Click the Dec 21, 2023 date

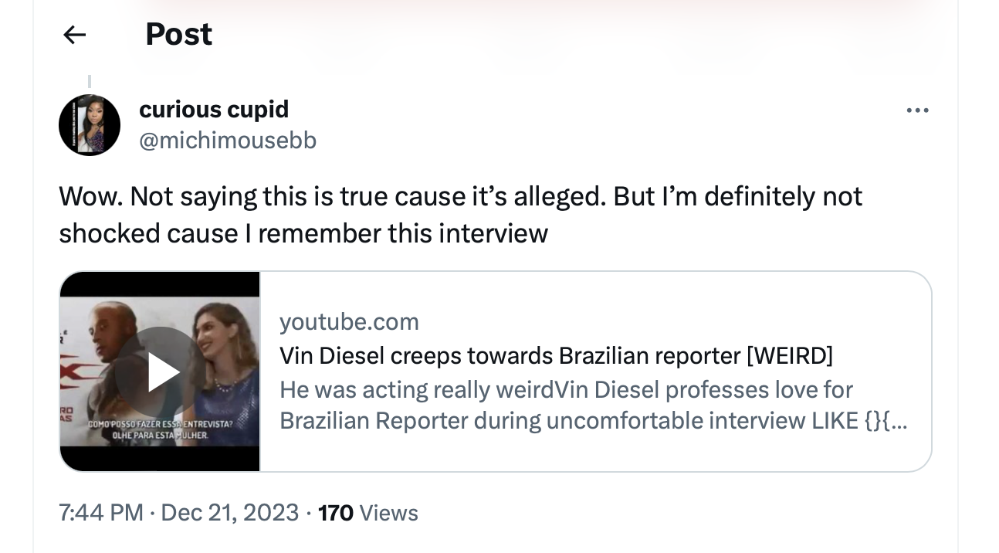(x=230, y=513)
